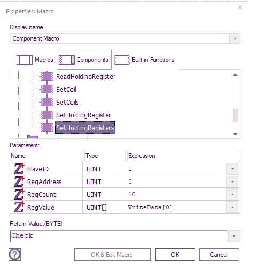Open the Return Value dropdown arrow

(x=234, y=236)
